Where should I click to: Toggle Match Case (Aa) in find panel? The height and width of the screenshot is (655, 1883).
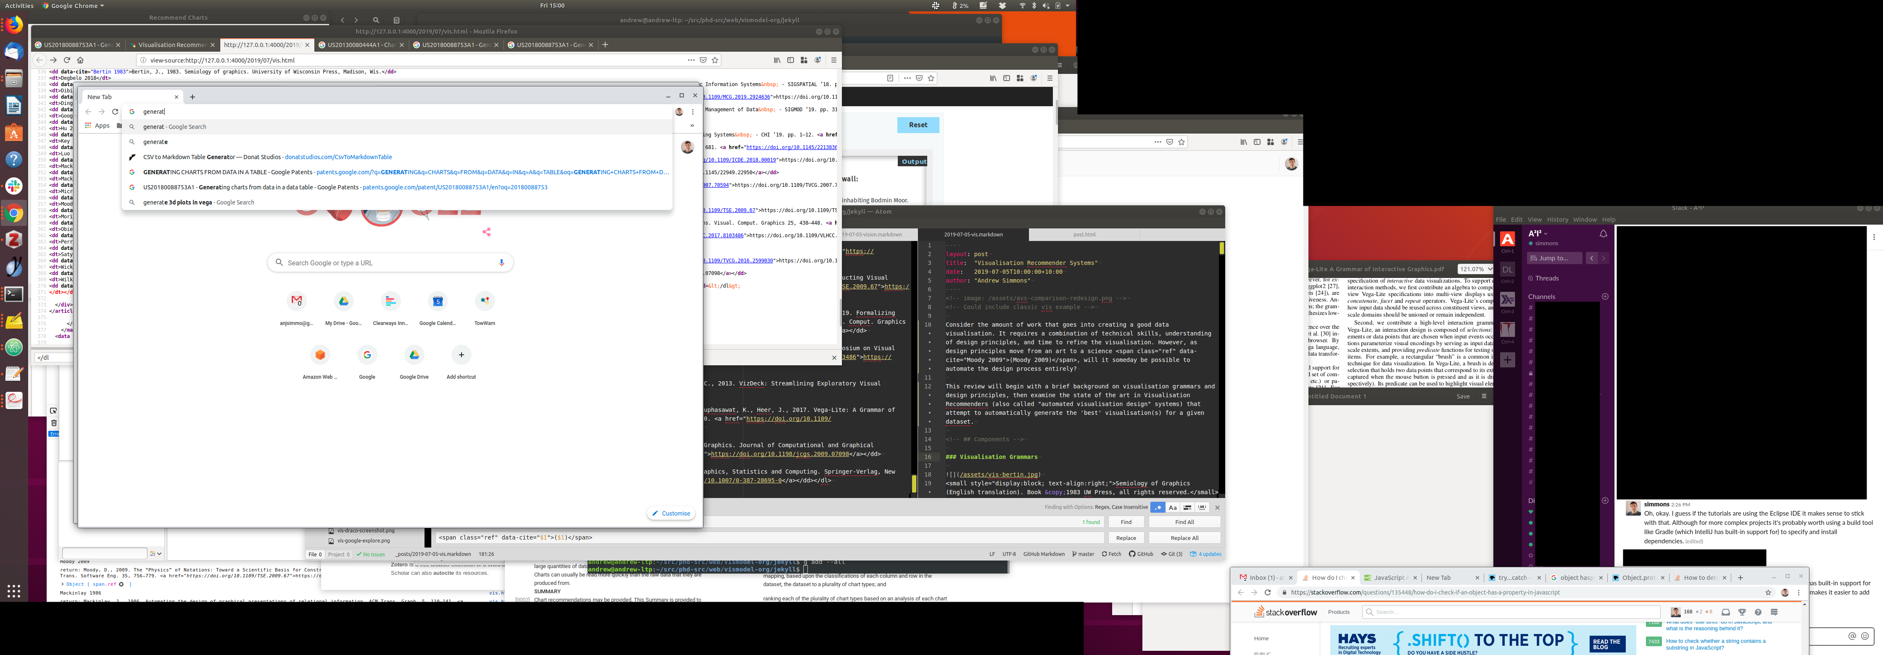(1173, 508)
